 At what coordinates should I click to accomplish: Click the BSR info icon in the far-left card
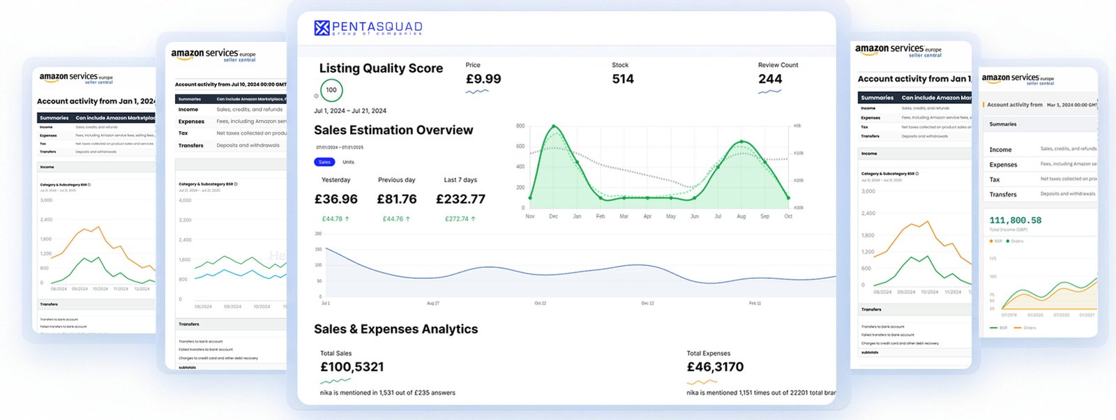click(90, 185)
